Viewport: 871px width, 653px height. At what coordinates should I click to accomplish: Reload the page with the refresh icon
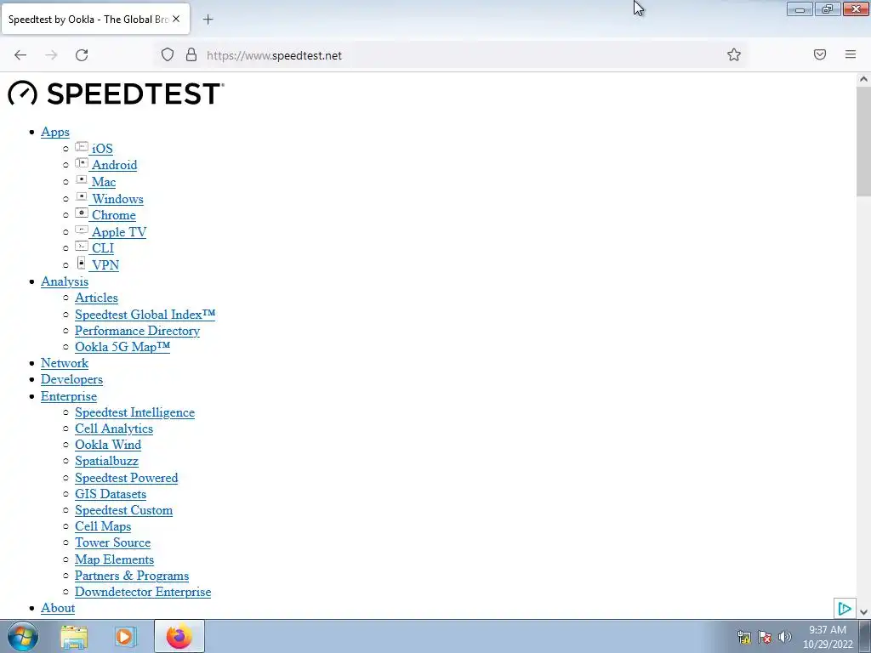tap(82, 55)
